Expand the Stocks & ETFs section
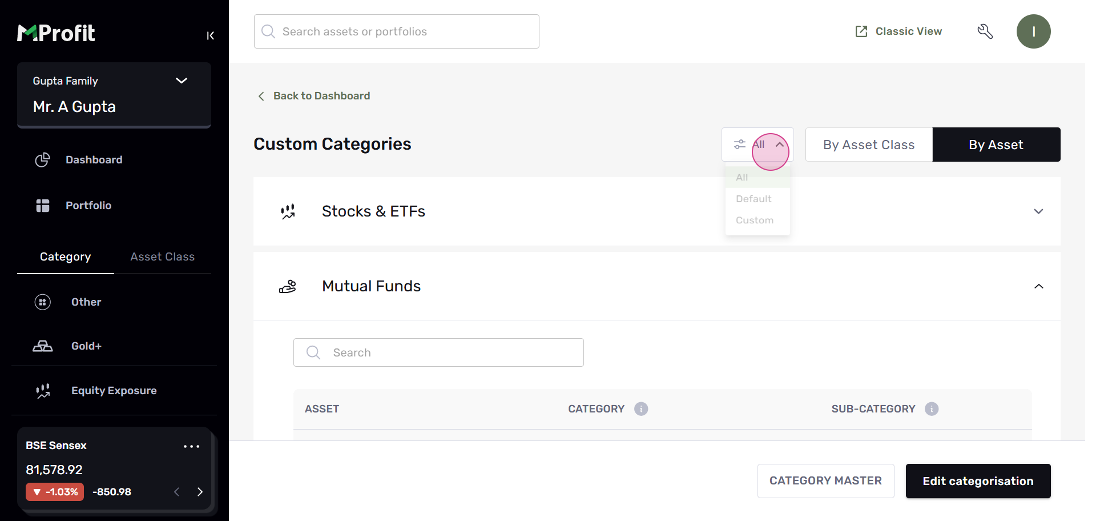The height and width of the screenshot is (521, 1096). (1038, 211)
